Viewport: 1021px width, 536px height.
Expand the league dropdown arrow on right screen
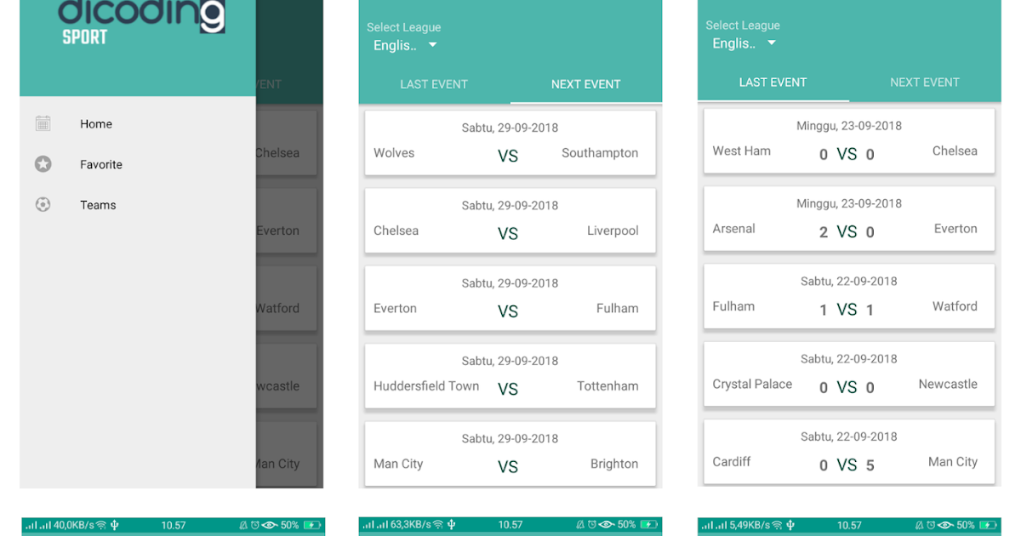[x=772, y=43]
